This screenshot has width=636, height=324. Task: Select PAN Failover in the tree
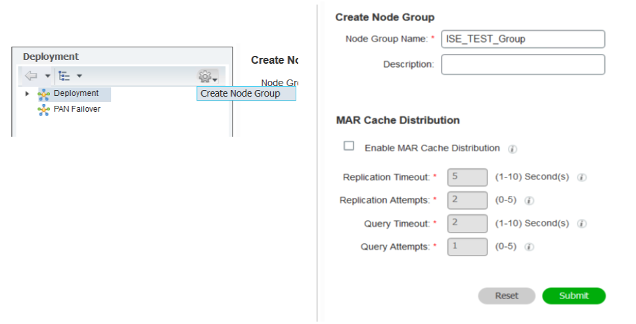(x=77, y=109)
